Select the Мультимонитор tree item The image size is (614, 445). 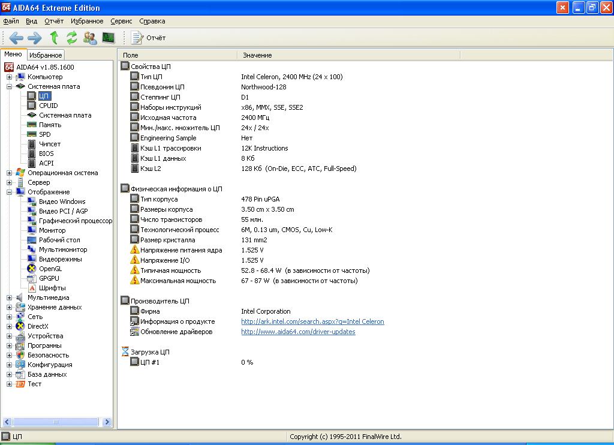(x=63, y=249)
